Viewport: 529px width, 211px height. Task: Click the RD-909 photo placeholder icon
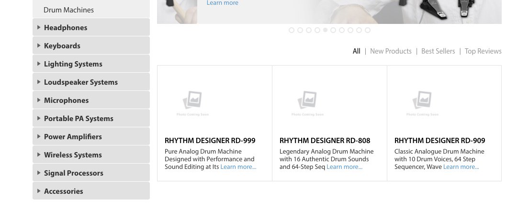pos(422,100)
